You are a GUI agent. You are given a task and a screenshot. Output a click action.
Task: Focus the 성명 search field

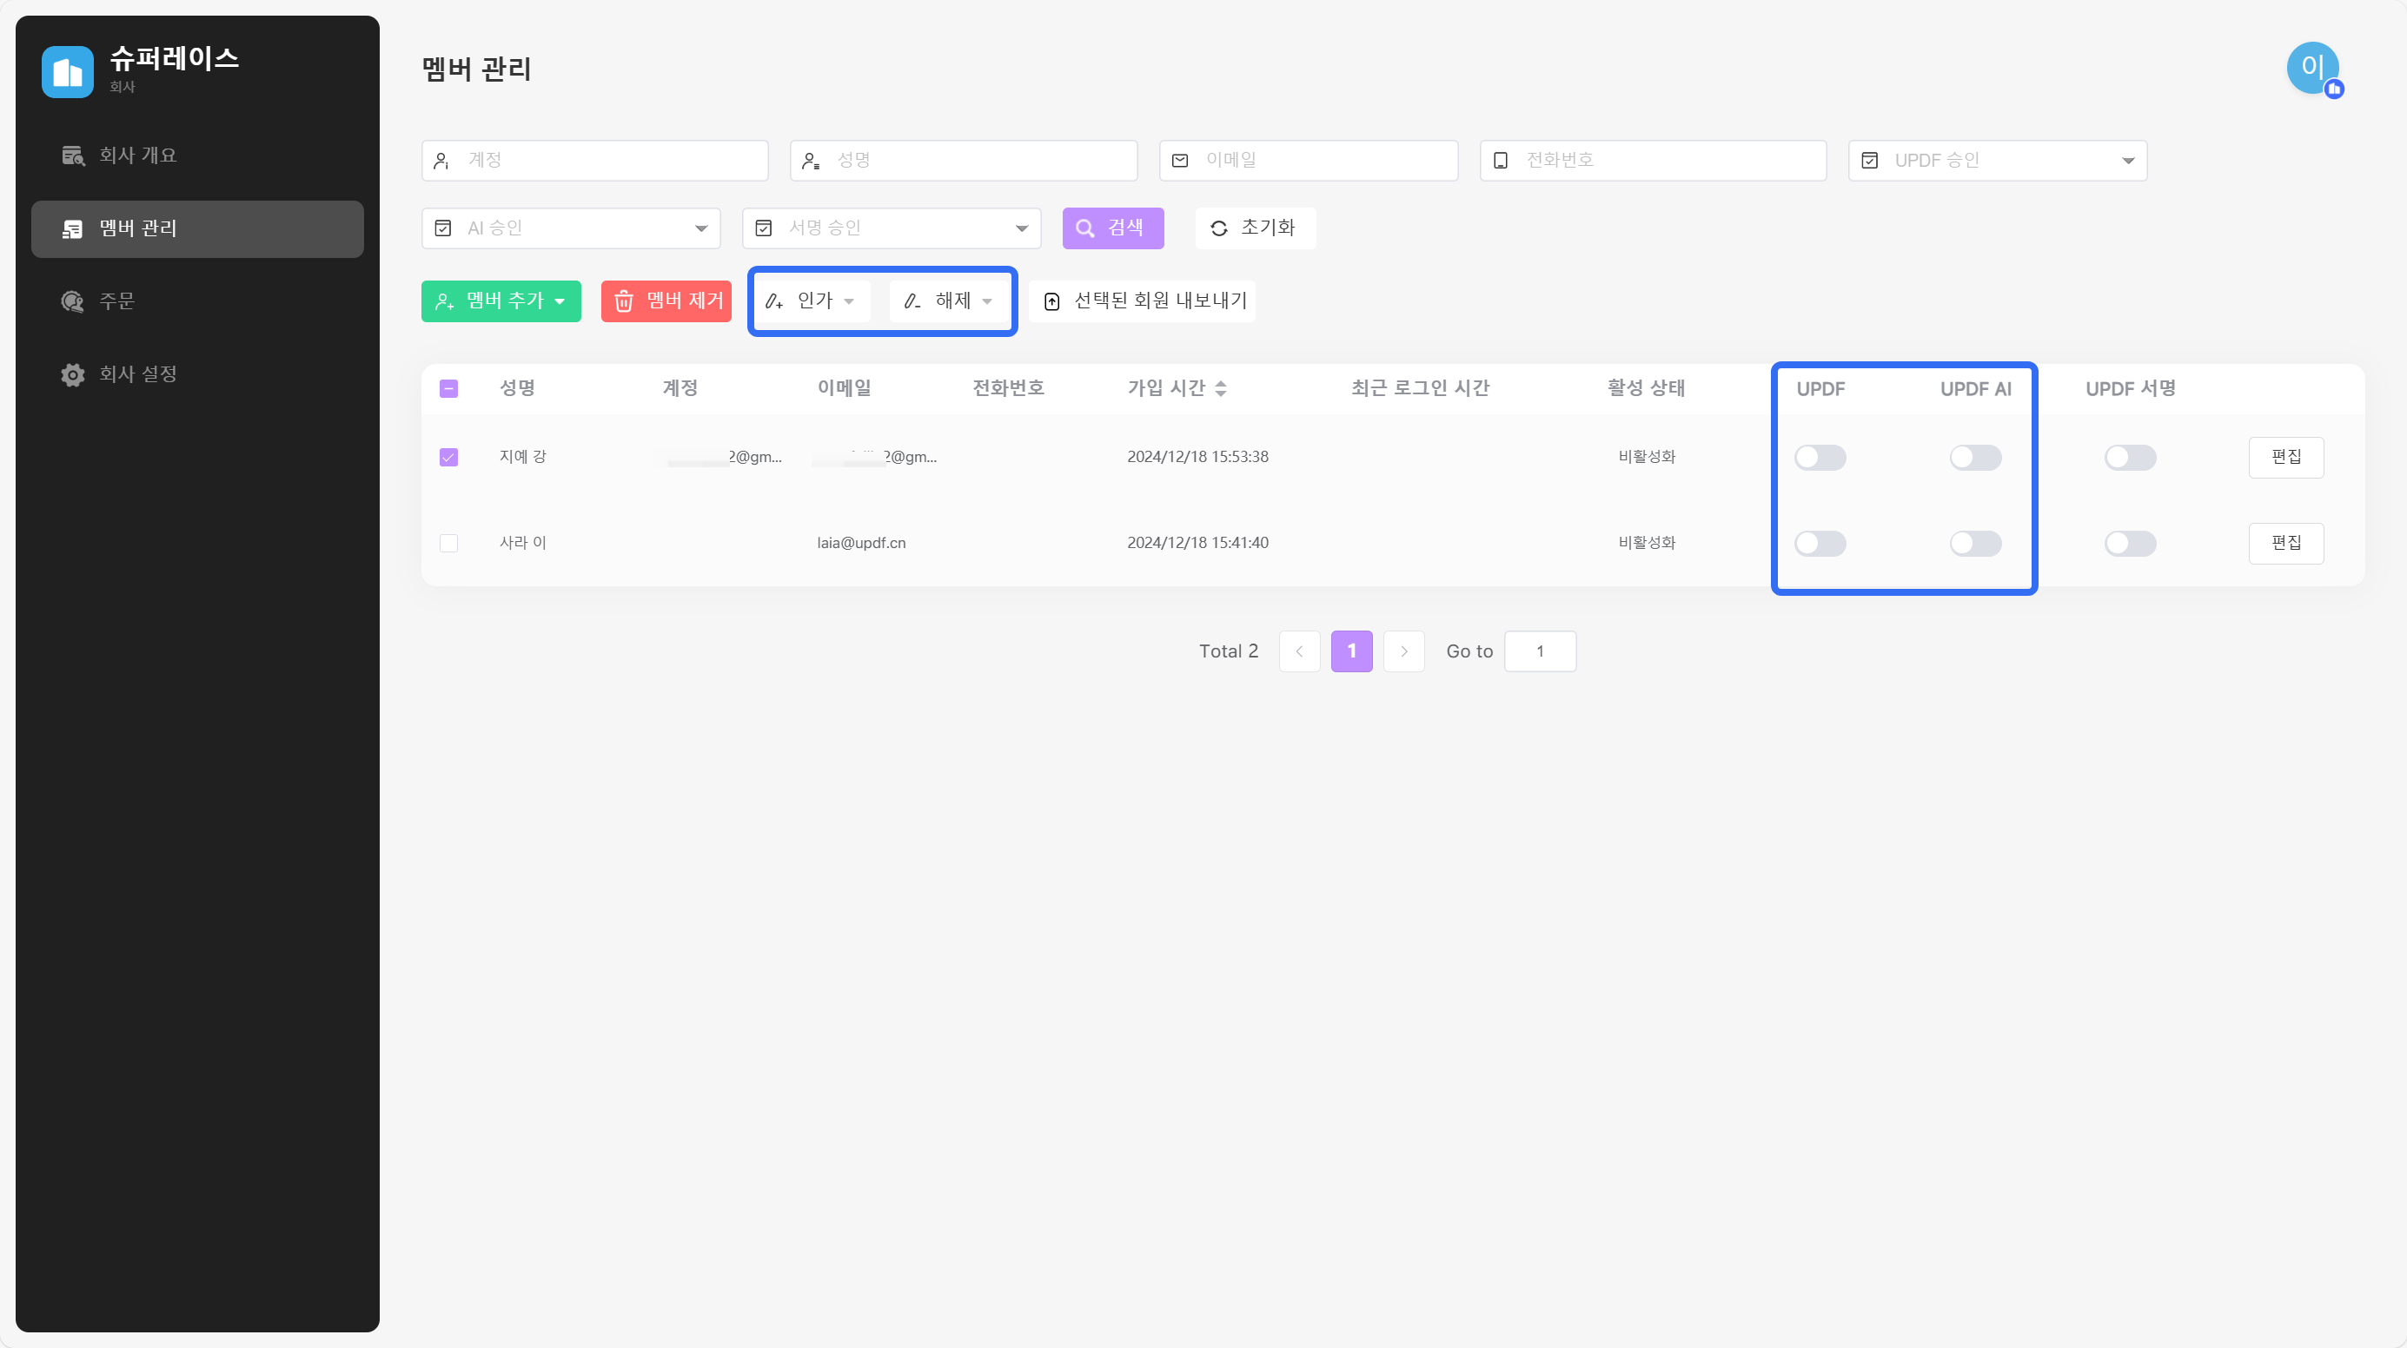[964, 161]
